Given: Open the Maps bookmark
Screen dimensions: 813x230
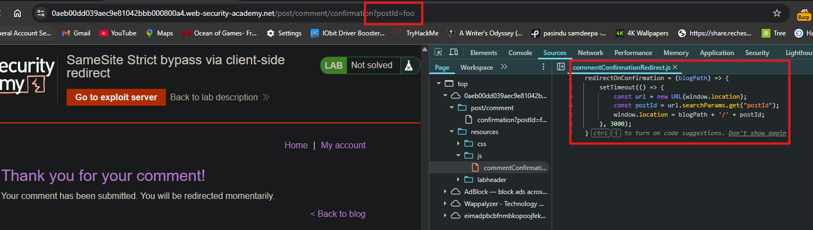Looking at the screenshot, I should (159, 33).
